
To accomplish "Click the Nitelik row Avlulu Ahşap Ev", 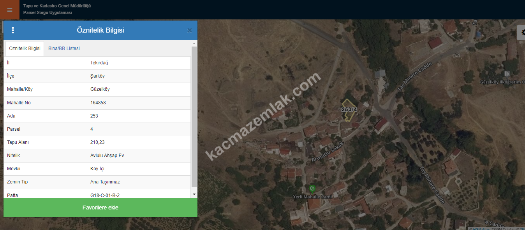I will click(97, 156).
